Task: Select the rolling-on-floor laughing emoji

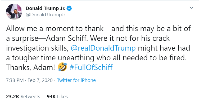Action: click(62, 67)
